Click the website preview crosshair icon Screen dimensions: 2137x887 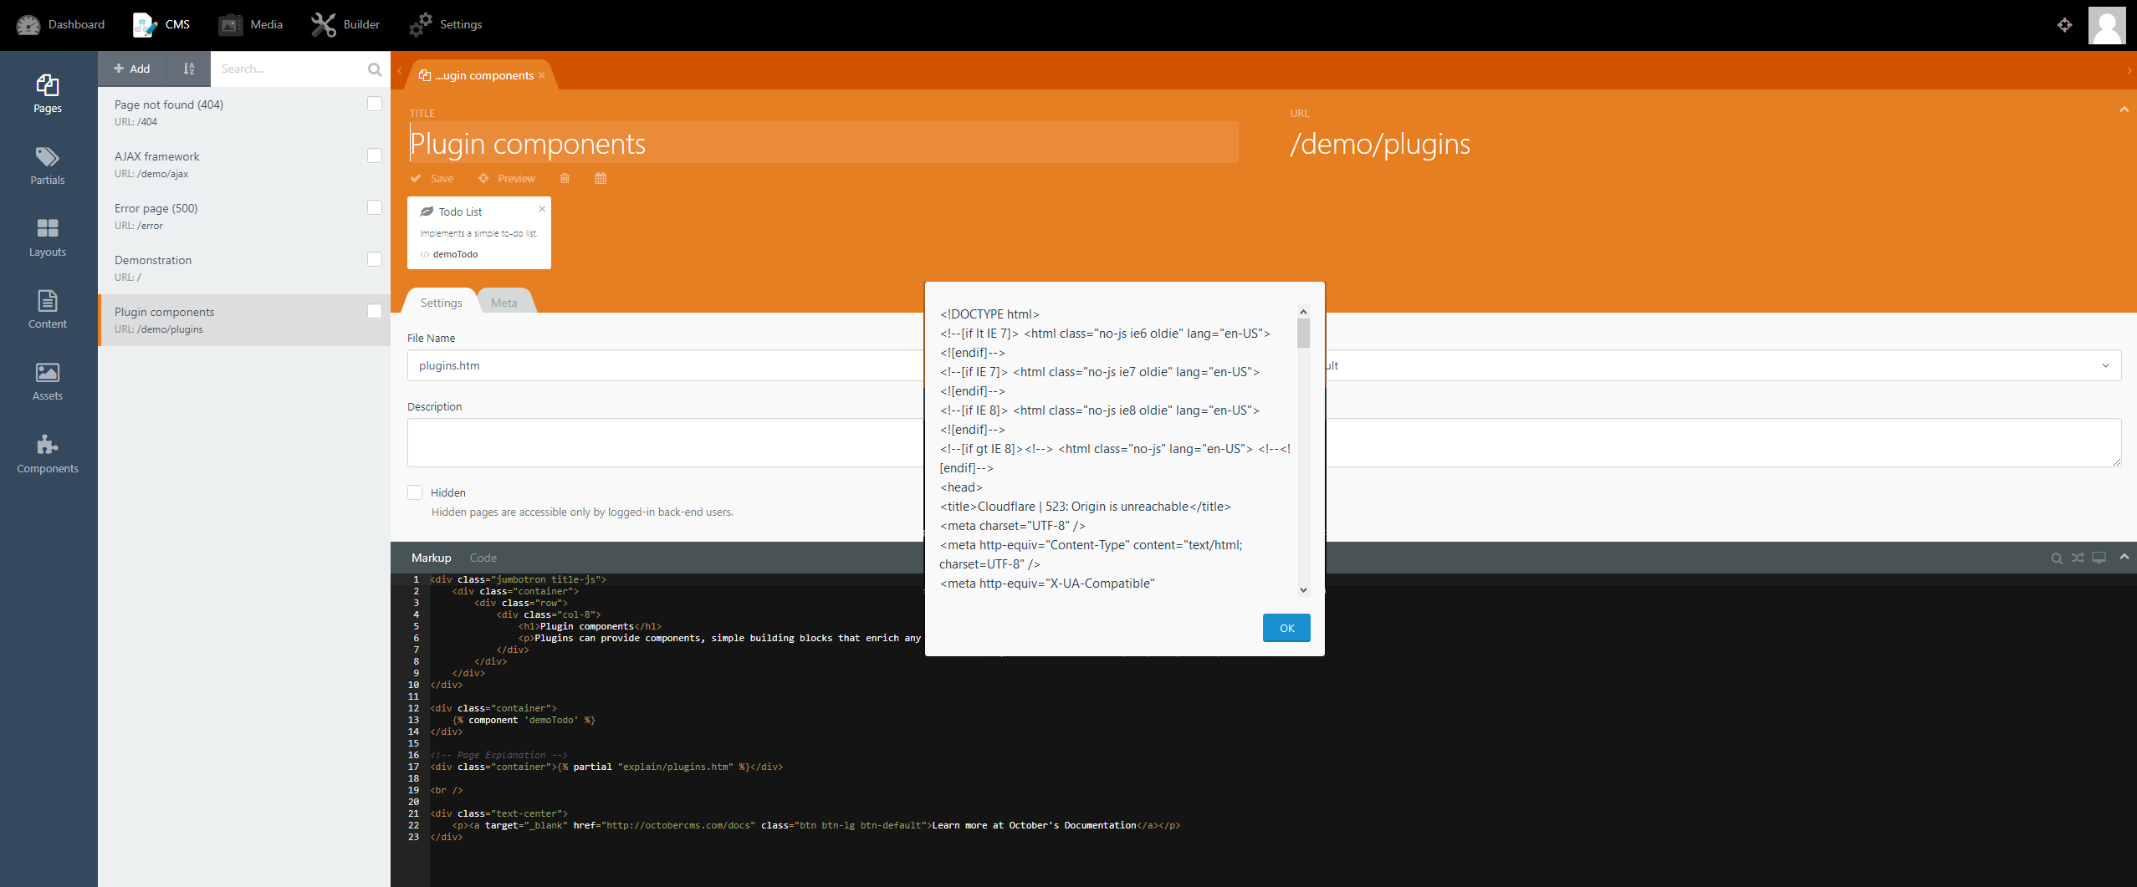click(x=2064, y=25)
